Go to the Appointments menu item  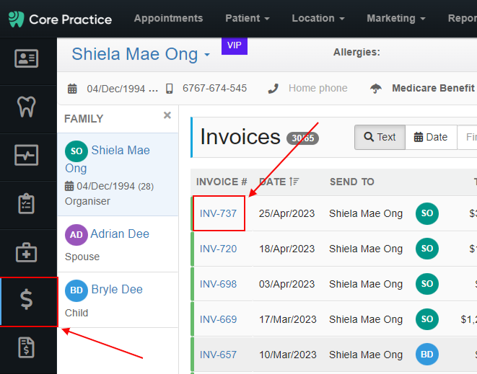[x=169, y=19]
